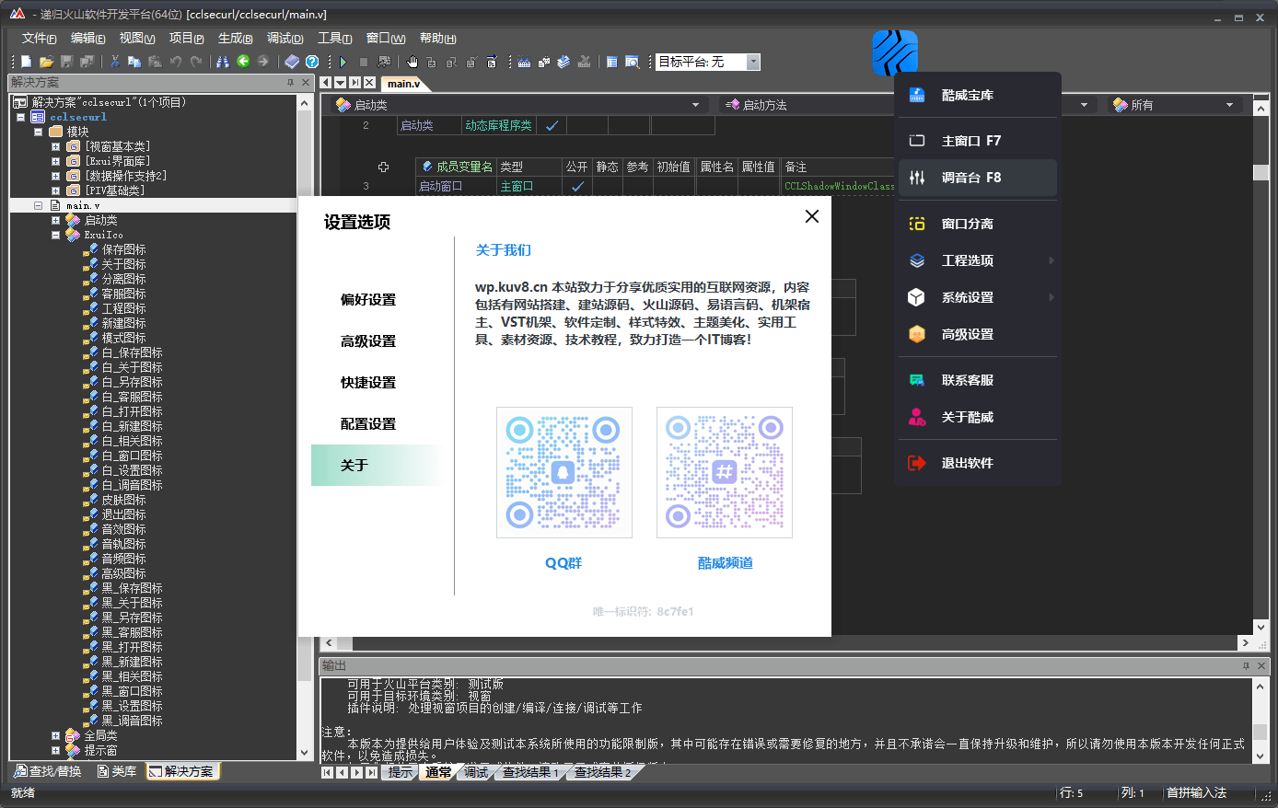1278x808 pixels.
Task: Expand the 提示窗 tree node
Action: coord(55,750)
